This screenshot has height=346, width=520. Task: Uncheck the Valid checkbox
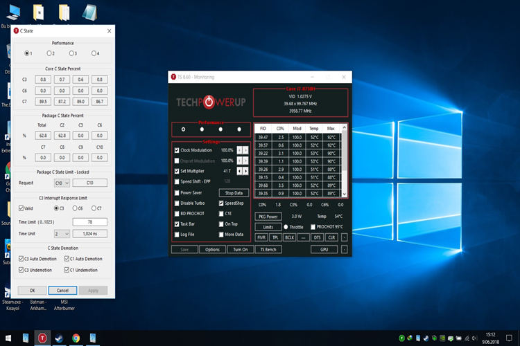point(21,208)
